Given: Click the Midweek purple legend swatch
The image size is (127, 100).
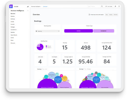Looking at the screenshot, I should [x=46, y=46].
